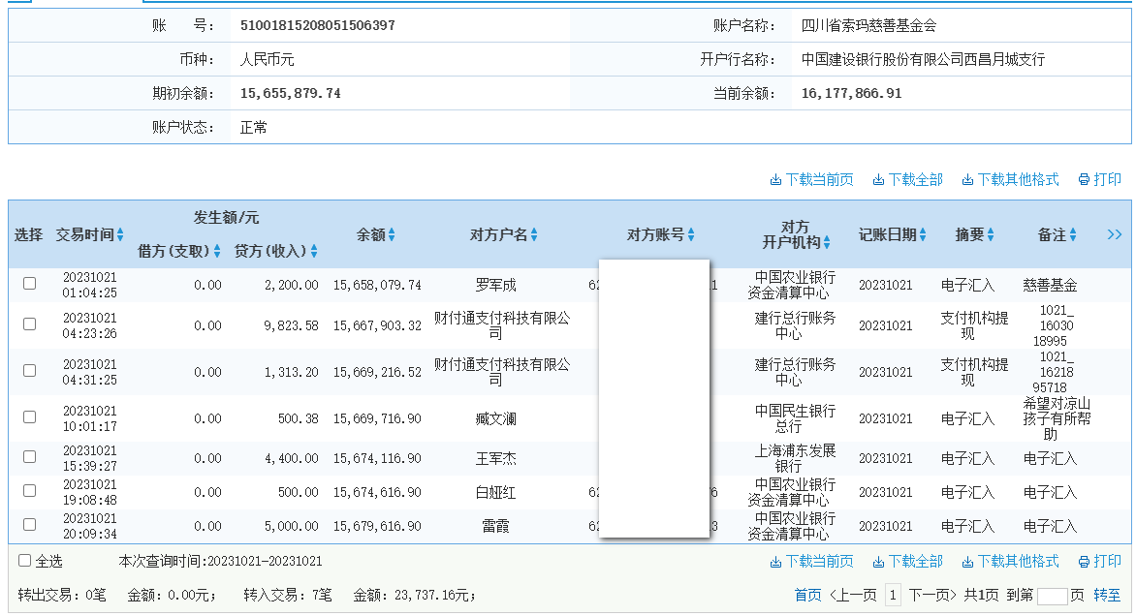Click remark 慈善基金
This screenshot has height=616, width=1136.
click(x=1050, y=285)
